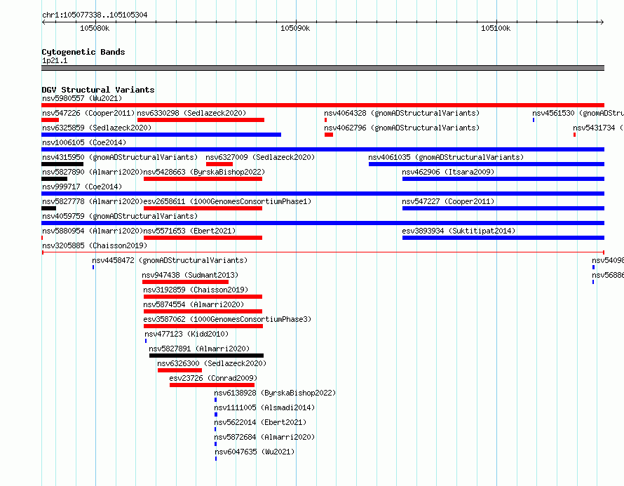Click the nsv5980557 (Wu2021) variant label
The width and height of the screenshot is (624, 486).
point(82,98)
